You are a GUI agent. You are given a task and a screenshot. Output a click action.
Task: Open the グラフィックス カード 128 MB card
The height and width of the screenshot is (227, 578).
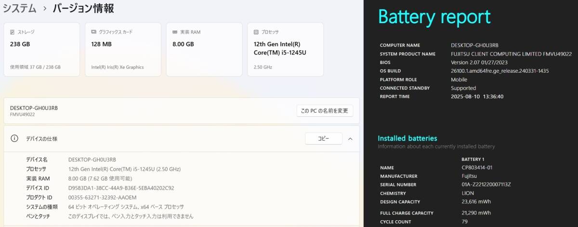123,49
